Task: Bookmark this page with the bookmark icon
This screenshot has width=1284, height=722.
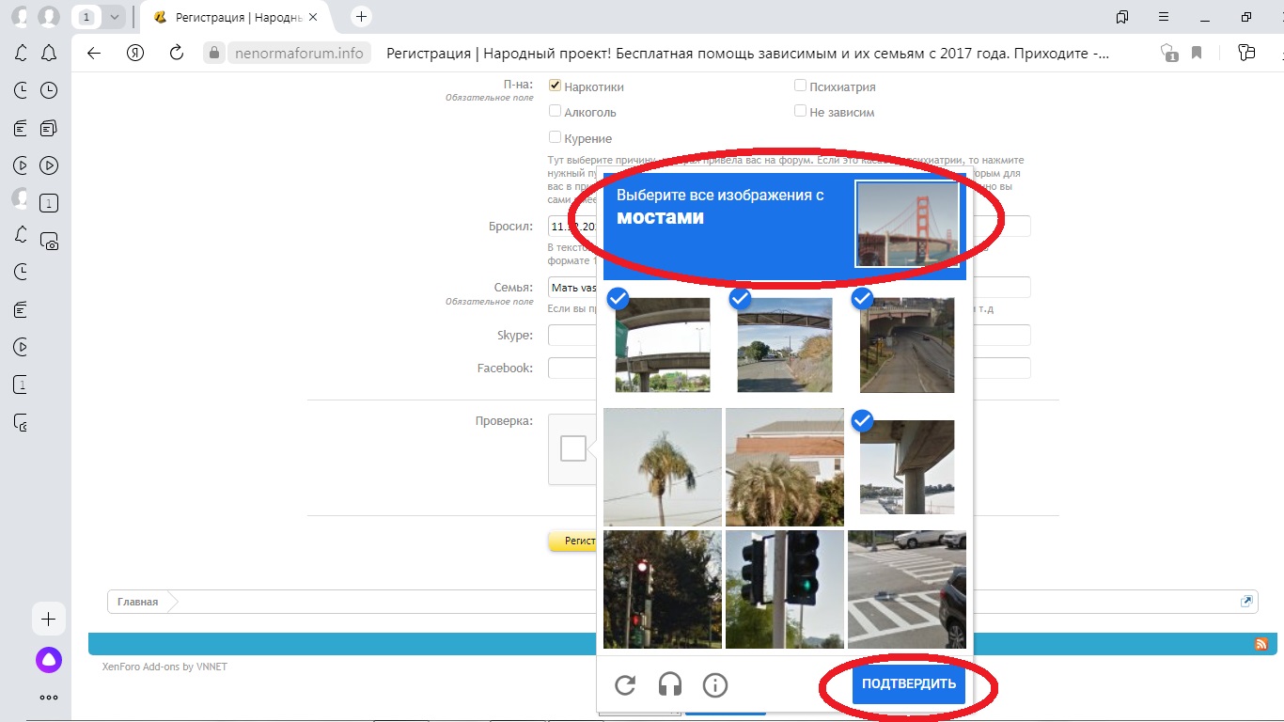Action: point(1197,53)
